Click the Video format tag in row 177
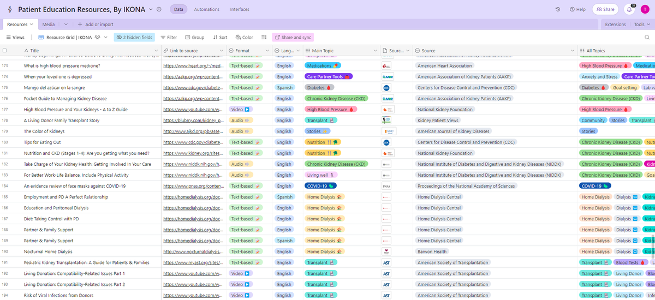This screenshot has height=300, width=655. (x=240, y=109)
